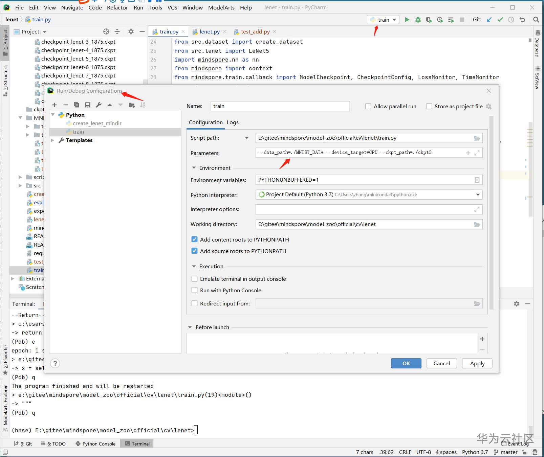Open test_add.py editor tab
Image resolution: width=544 pixels, height=457 pixels.
tap(255, 31)
